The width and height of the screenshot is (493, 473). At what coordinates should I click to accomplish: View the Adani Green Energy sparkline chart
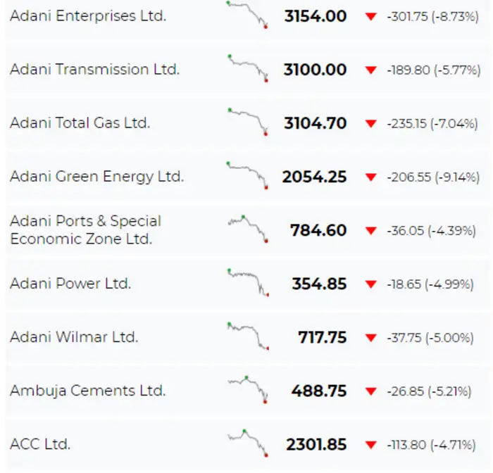tap(247, 175)
